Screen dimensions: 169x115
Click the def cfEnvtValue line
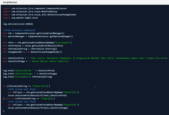click(33, 46)
